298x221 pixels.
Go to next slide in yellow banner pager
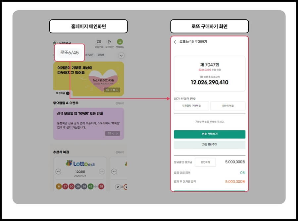point(117,90)
